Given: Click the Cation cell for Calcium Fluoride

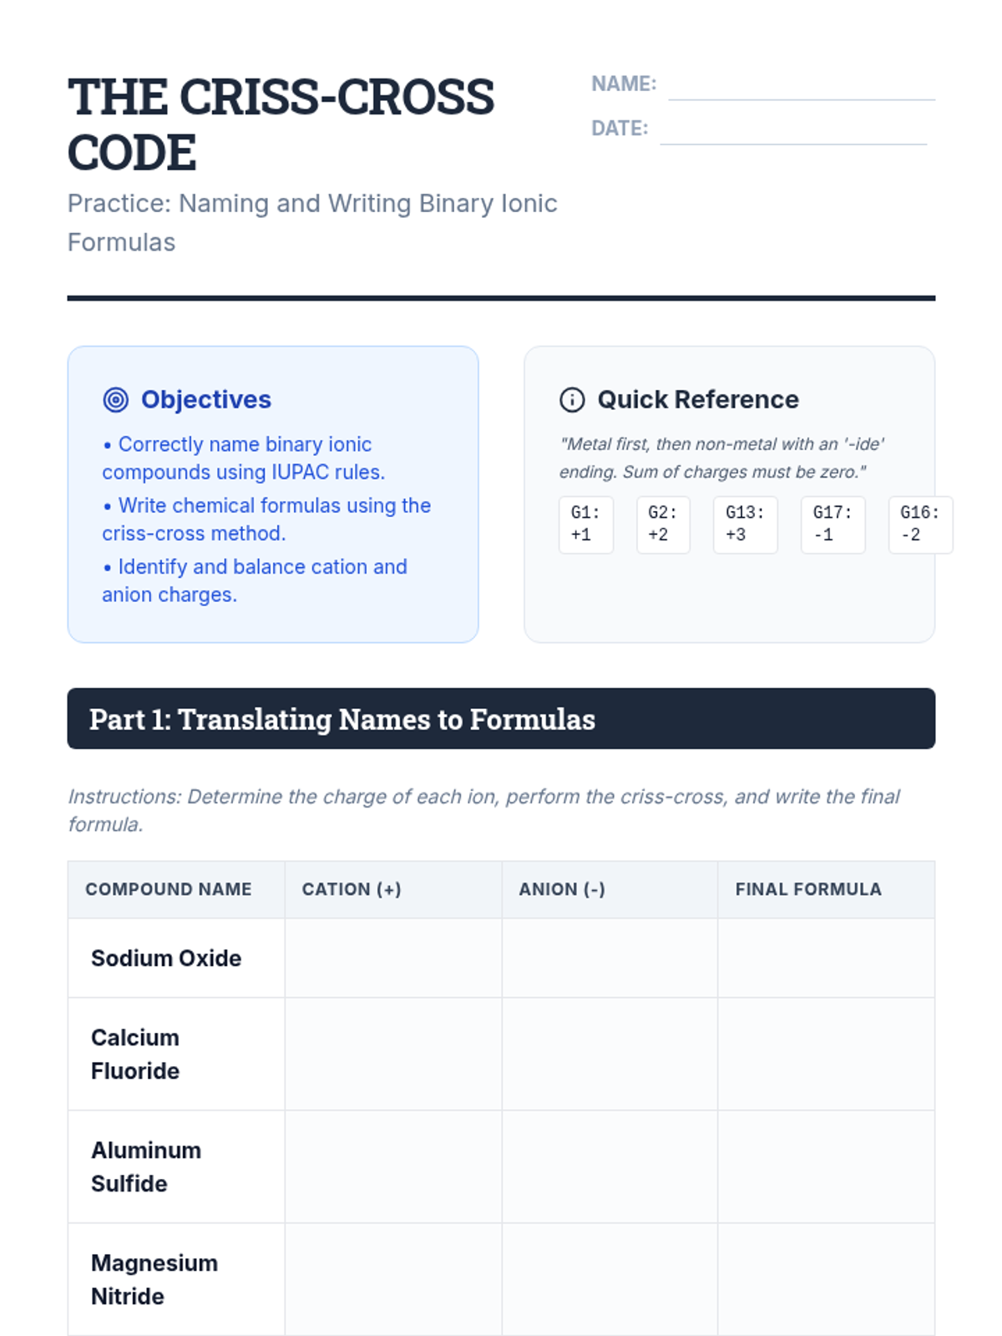Looking at the screenshot, I should (x=393, y=1054).
